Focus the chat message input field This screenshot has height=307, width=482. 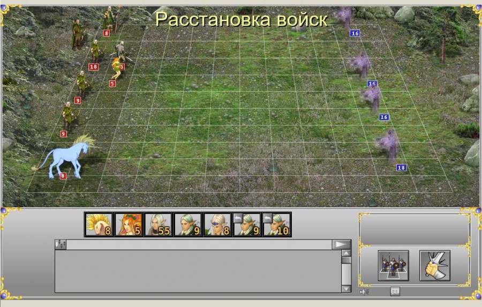(199, 245)
